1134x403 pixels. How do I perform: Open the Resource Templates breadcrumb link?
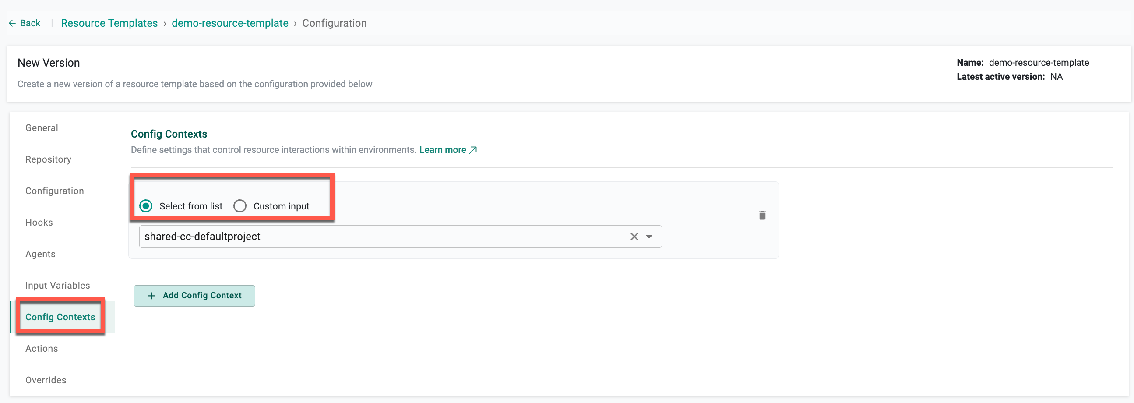109,23
